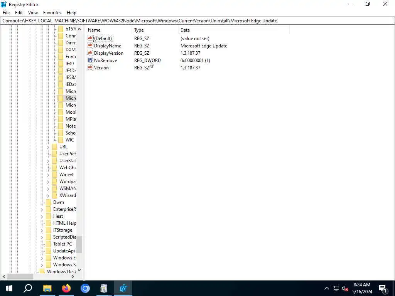The width and height of the screenshot is (395, 296).
Task: Open File Explorer from taskbar
Action: point(47,288)
